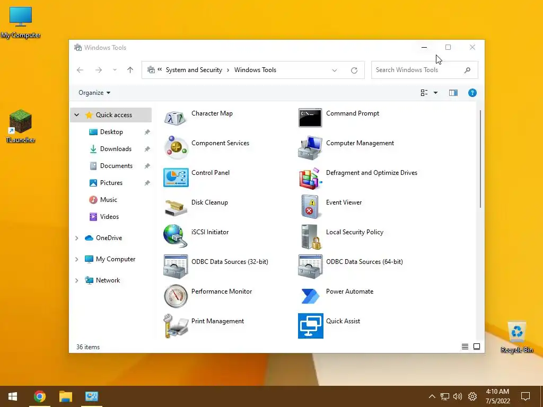Open Disk Cleanup icon
Screen dimensions: 543x407
point(175,207)
